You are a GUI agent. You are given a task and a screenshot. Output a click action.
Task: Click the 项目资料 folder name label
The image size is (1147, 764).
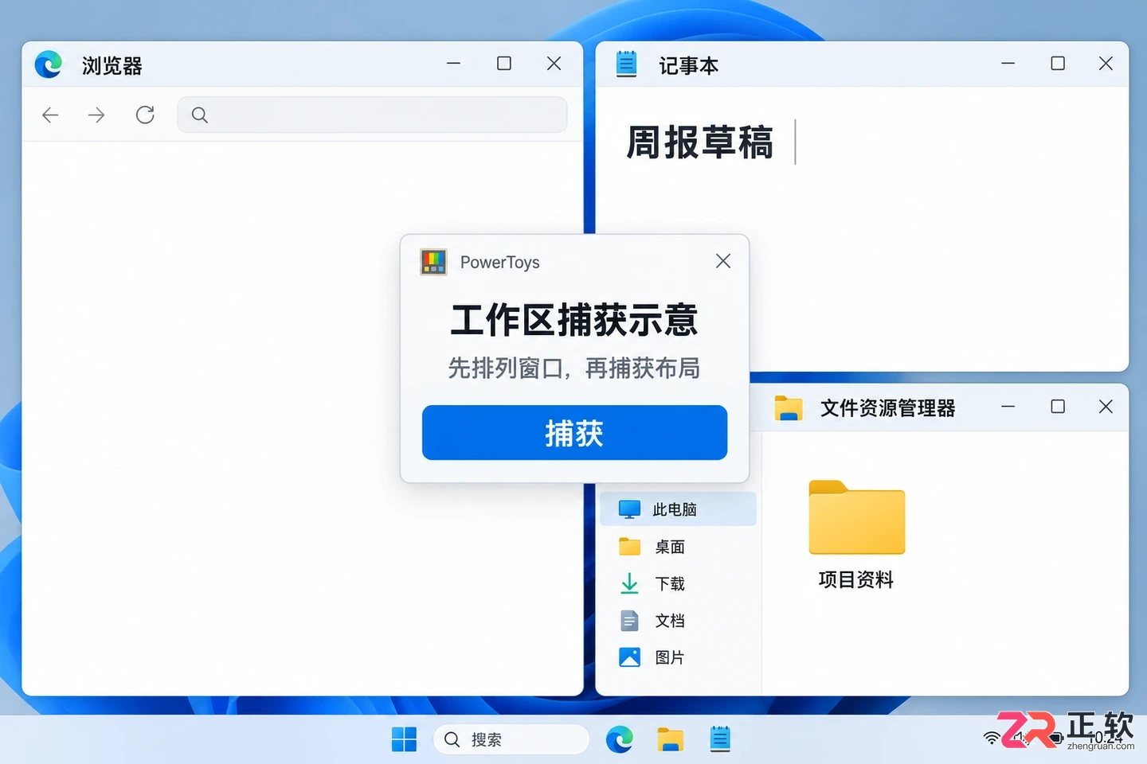pyautogui.click(x=856, y=579)
